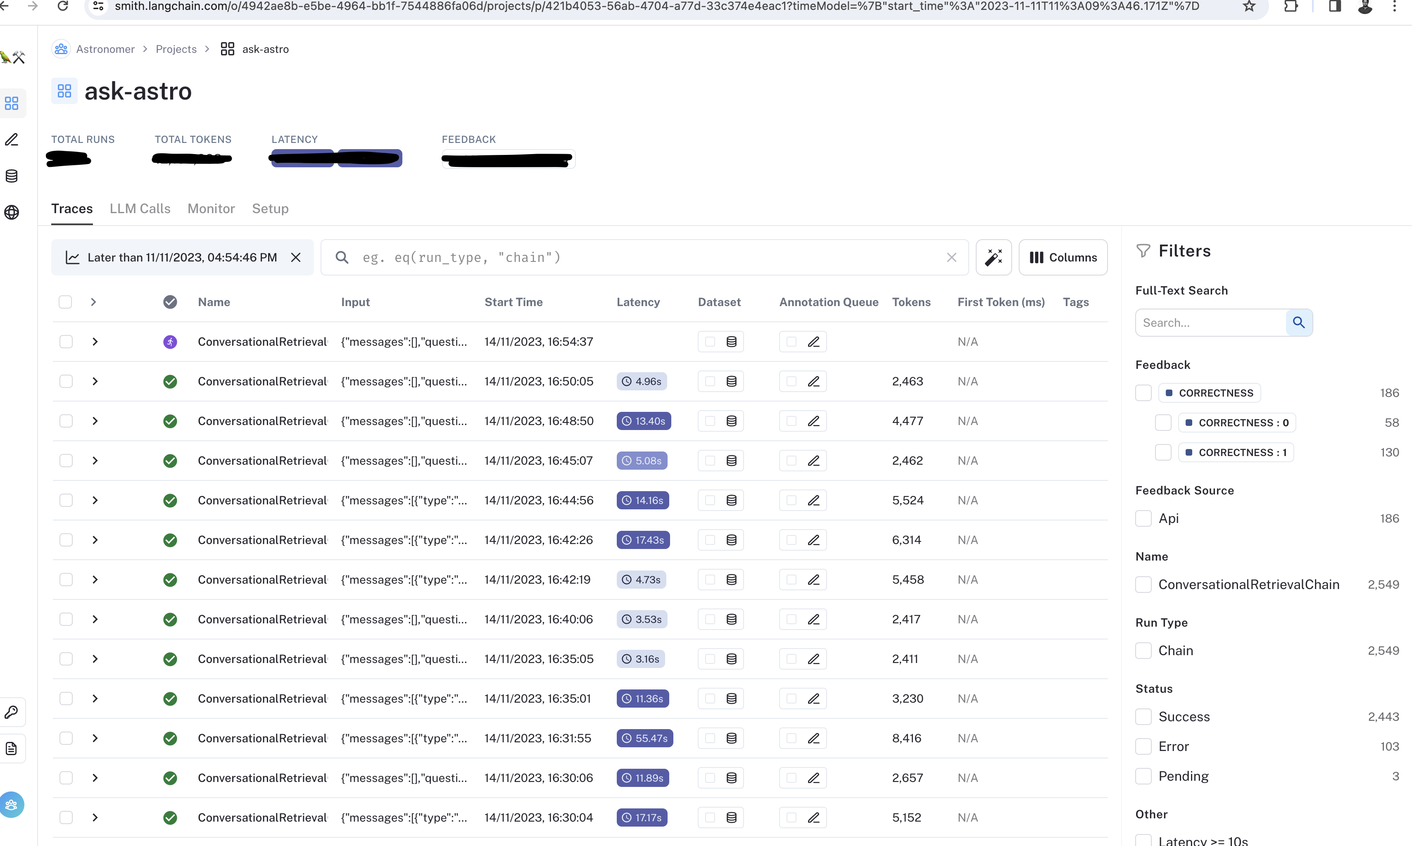Click the LangSmith parrot logo
This screenshot has height=846, width=1412.
[12, 57]
